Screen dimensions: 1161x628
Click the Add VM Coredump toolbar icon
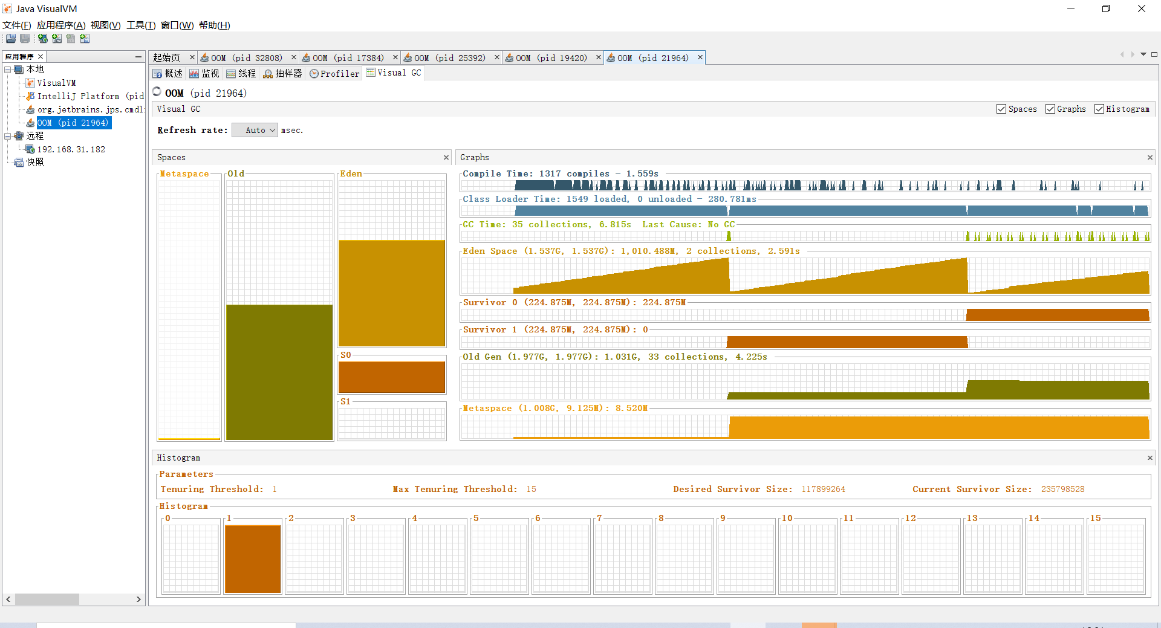[x=71, y=39]
